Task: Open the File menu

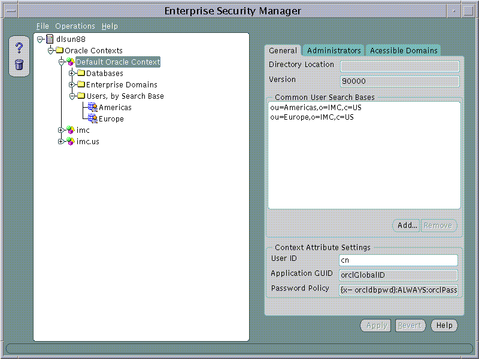Action: tap(43, 26)
